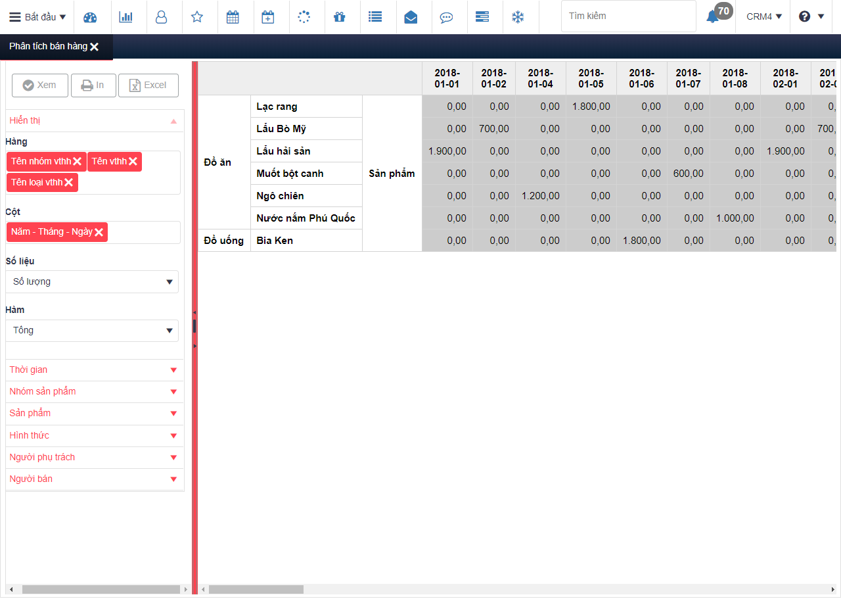
Task: Open the snowflake icon
Action: point(518,17)
